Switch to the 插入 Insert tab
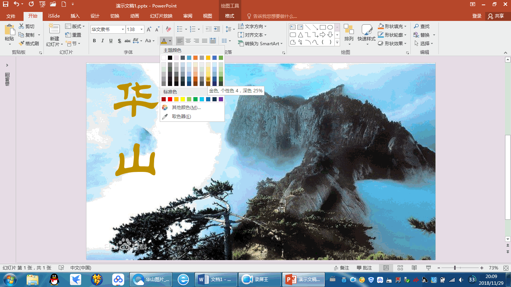The width and height of the screenshot is (511, 287). click(x=75, y=16)
